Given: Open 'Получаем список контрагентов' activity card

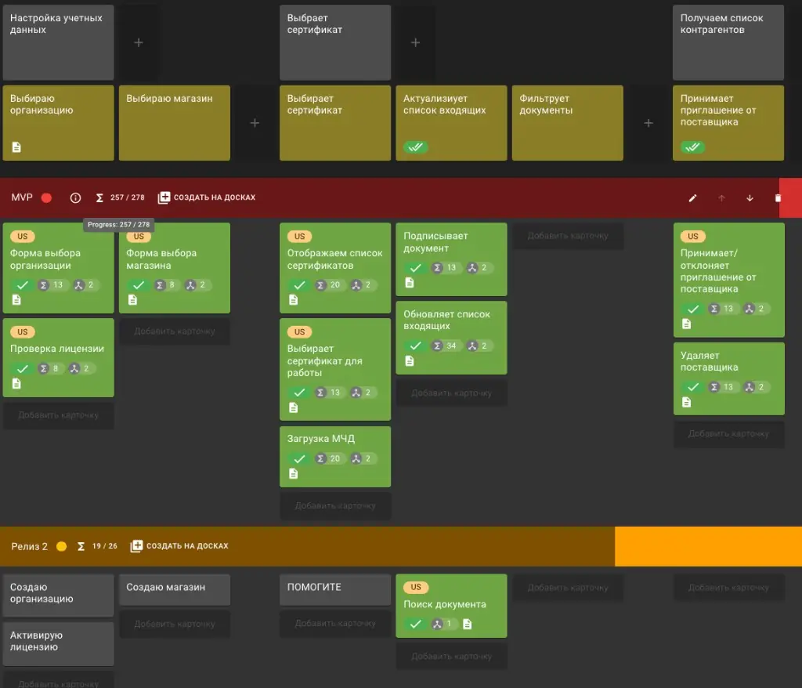Looking at the screenshot, I should [728, 42].
